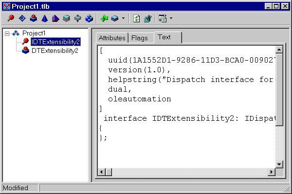Add a new CoClass from toolbar

click(x=33, y=19)
